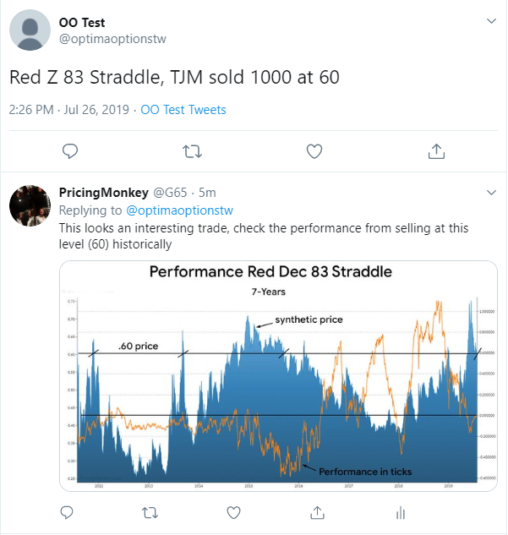Like the OO Test tweet

(x=314, y=151)
